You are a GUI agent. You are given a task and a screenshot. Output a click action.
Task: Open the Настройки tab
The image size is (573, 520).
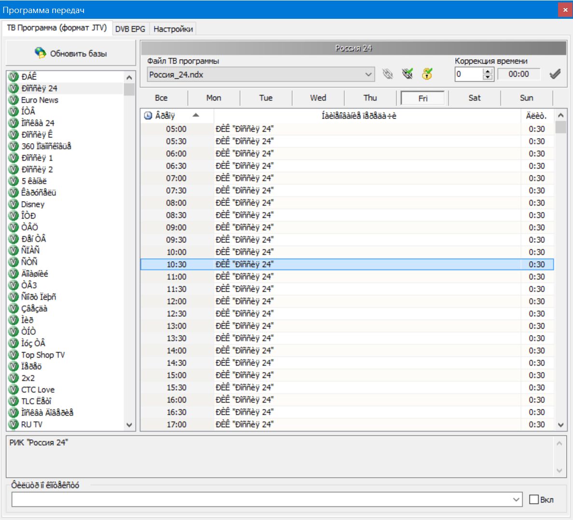click(173, 29)
